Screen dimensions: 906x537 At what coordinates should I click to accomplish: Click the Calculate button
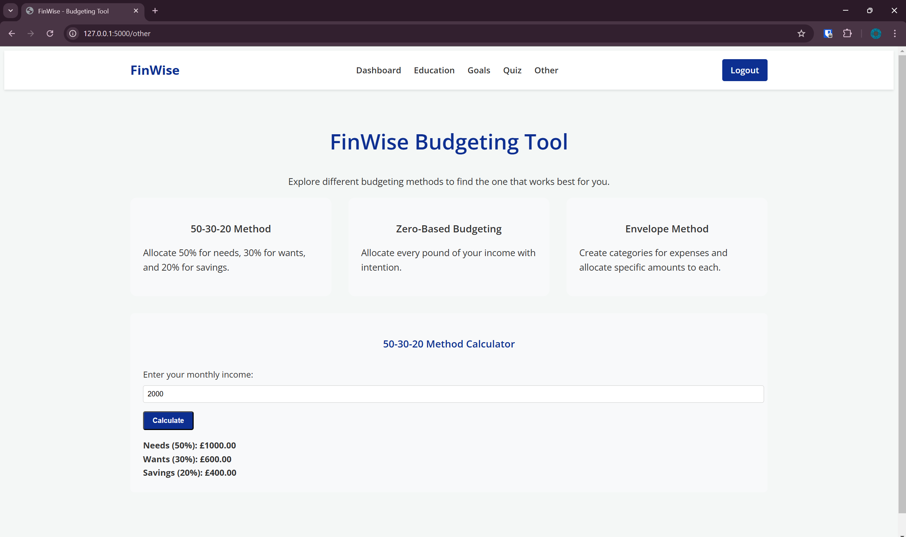[x=168, y=420]
